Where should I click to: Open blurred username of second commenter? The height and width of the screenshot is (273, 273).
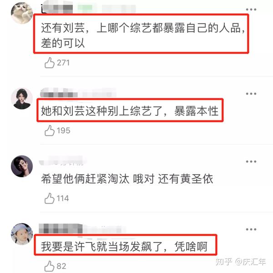pyautogui.click(x=78, y=93)
